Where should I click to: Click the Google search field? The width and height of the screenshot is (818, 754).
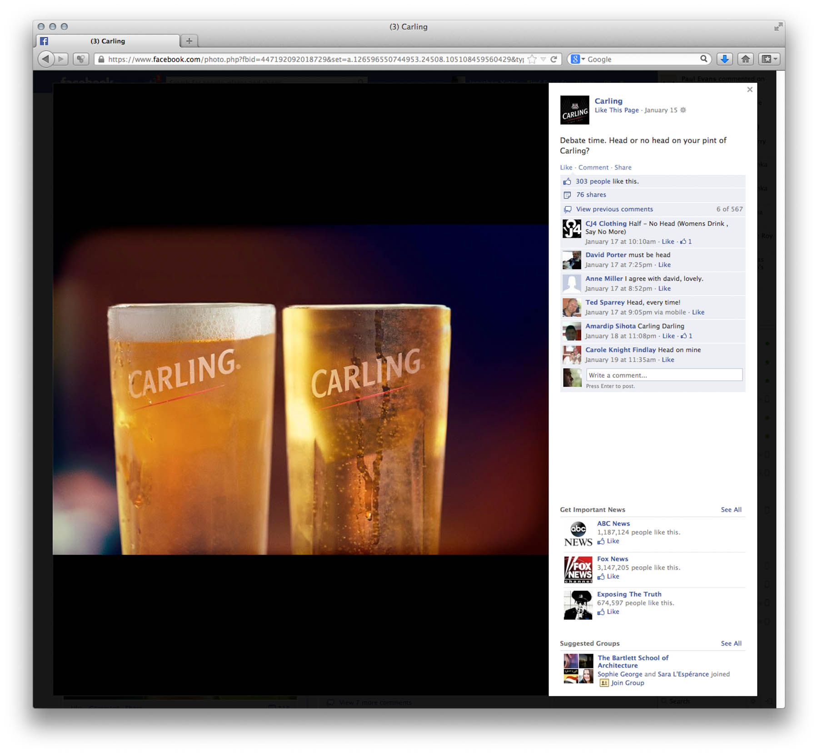point(642,59)
